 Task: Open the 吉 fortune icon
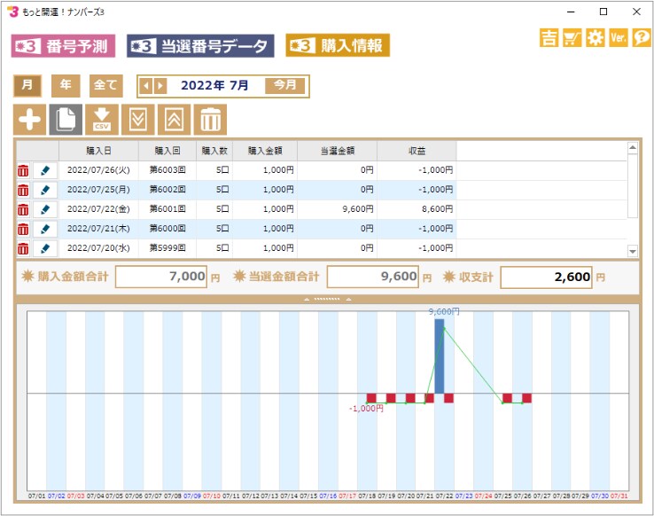549,38
